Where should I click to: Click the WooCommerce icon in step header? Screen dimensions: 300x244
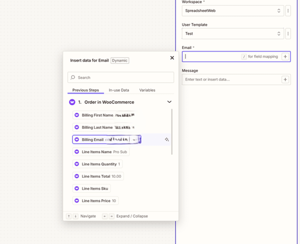[x=72, y=102]
